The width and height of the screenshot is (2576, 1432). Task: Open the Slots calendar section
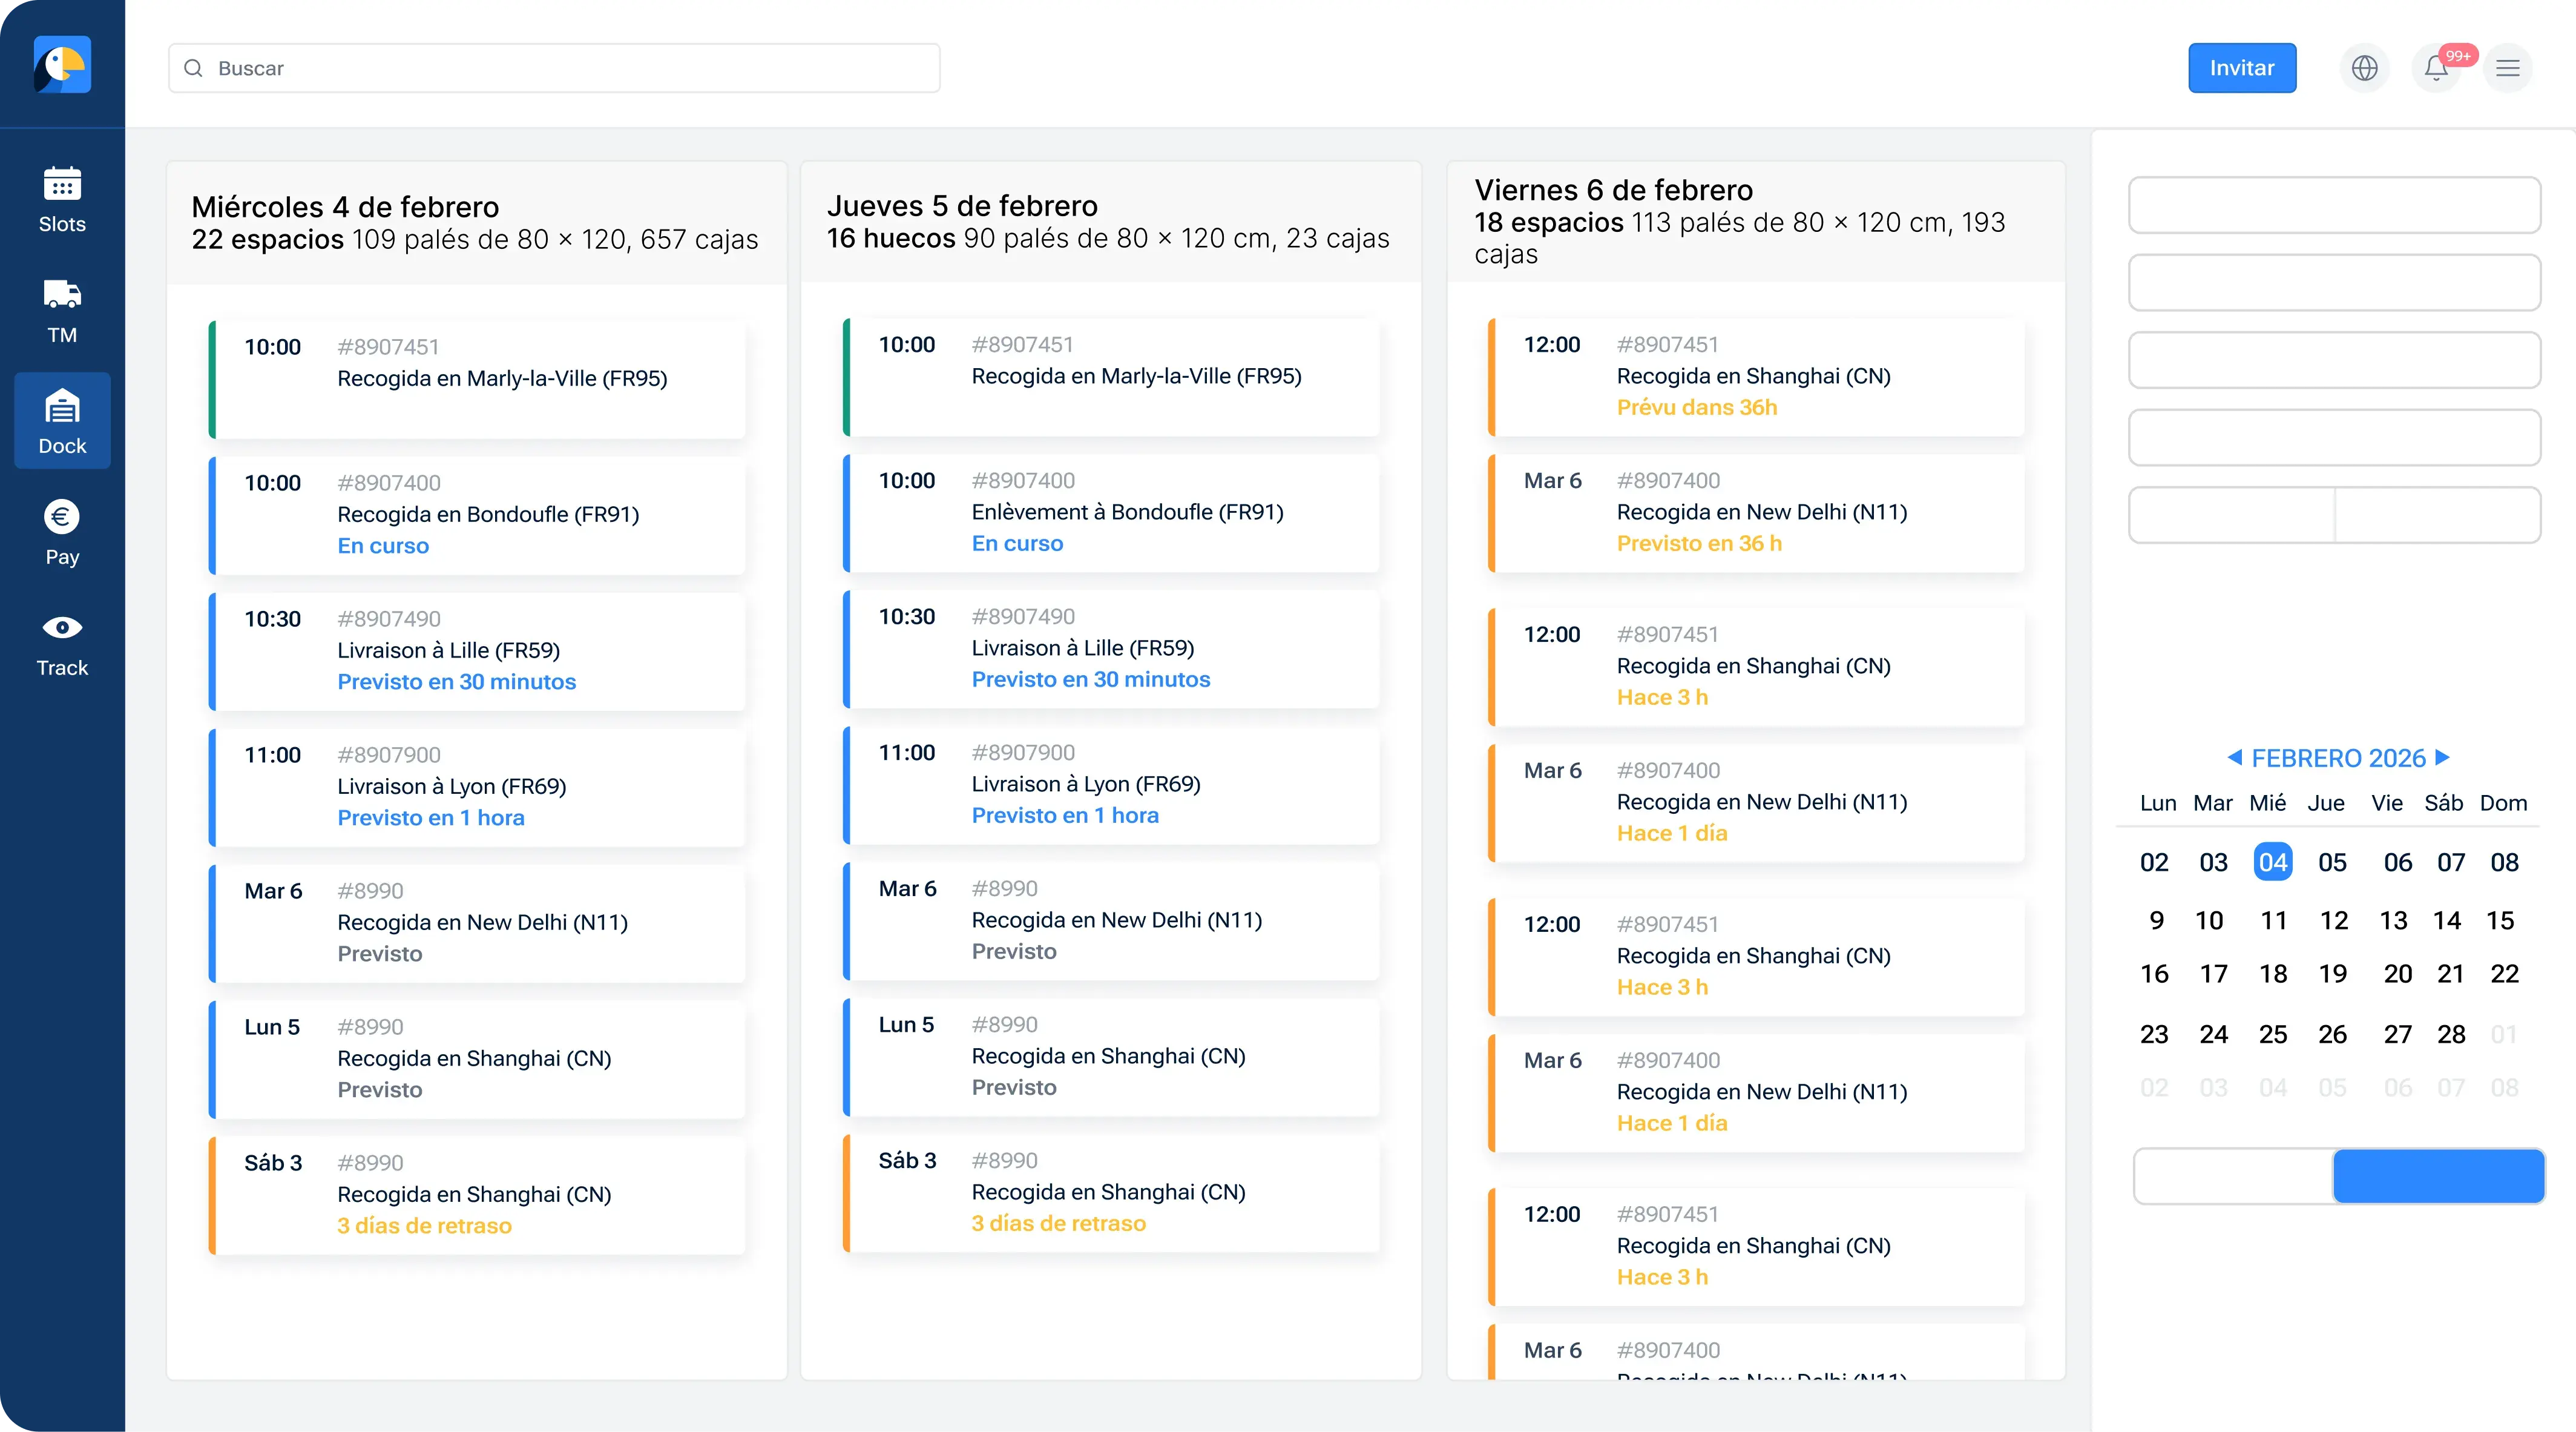(x=62, y=199)
